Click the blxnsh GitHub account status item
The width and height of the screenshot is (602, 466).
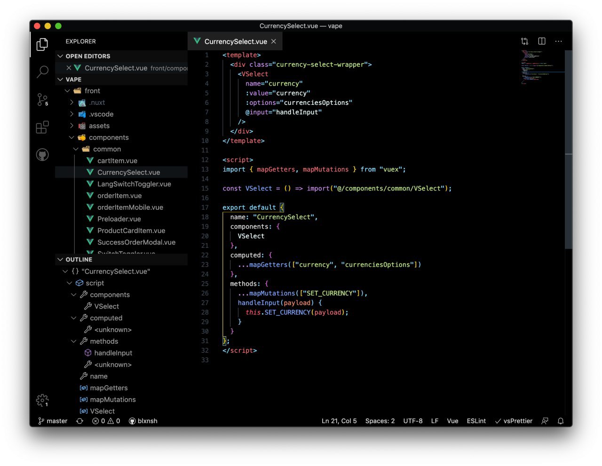coord(143,421)
